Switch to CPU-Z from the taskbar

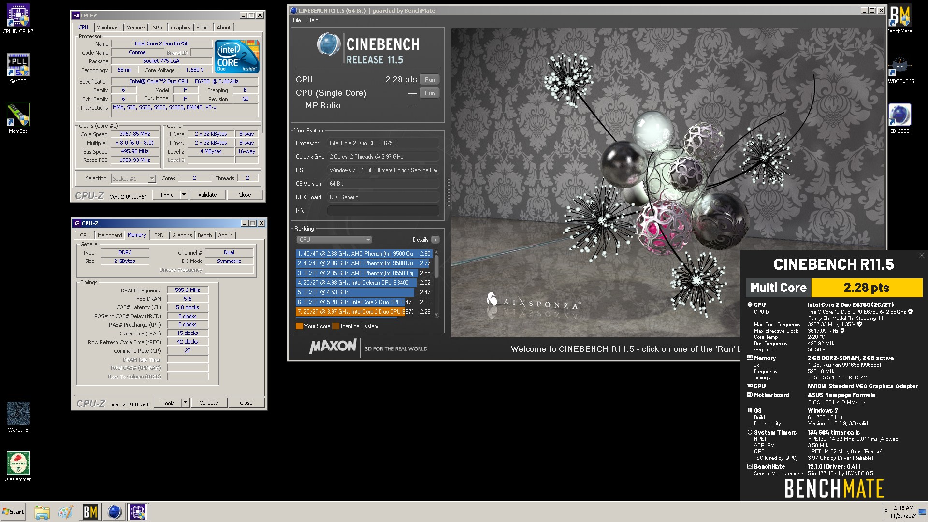click(x=138, y=512)
